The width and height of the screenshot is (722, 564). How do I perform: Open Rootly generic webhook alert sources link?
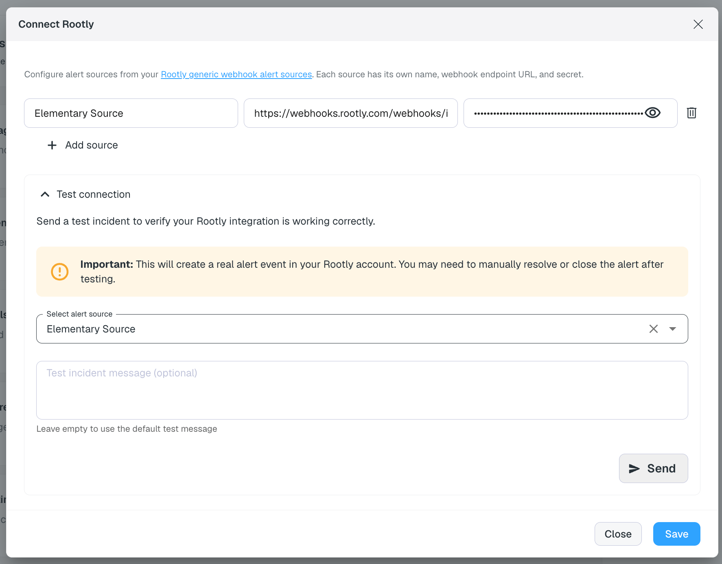[236, 74]
